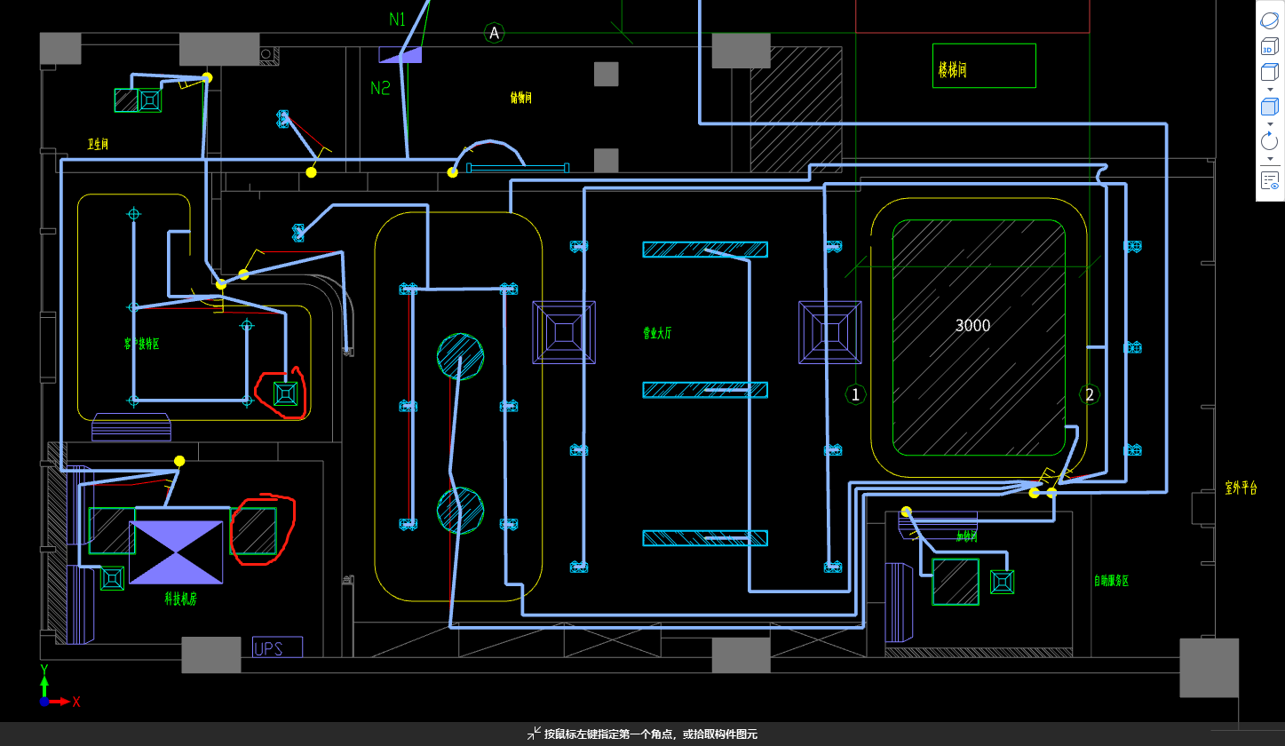Click the axis bubble labeled 1
The height and width of the screenshot is (746, 1285).
click(x=855, y=394)
